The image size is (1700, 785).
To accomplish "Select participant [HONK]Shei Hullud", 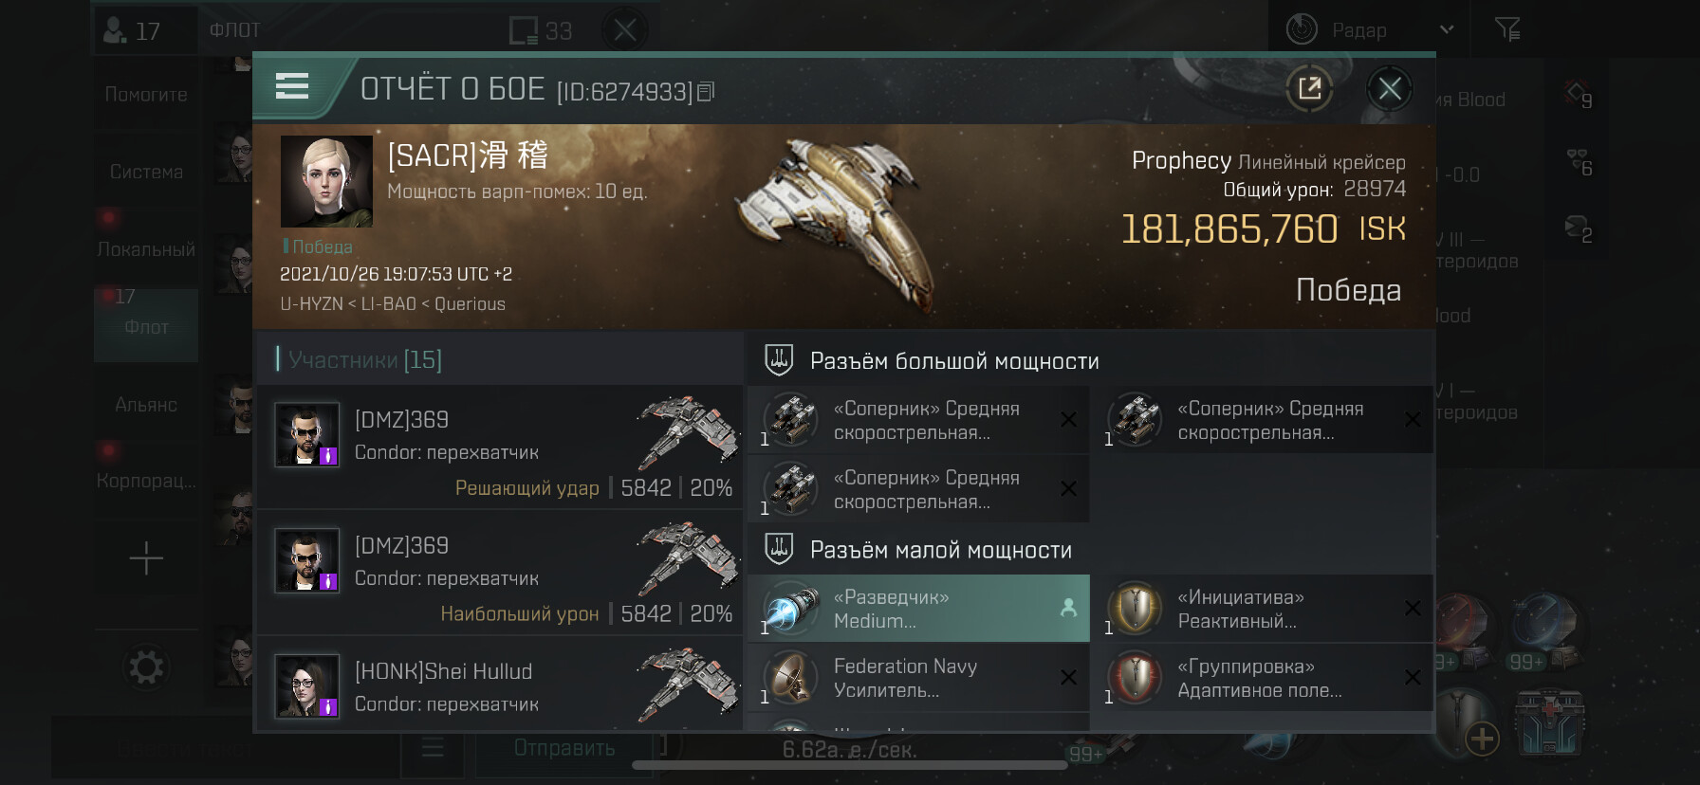I will pyautogui.click(x=499, y=685).
